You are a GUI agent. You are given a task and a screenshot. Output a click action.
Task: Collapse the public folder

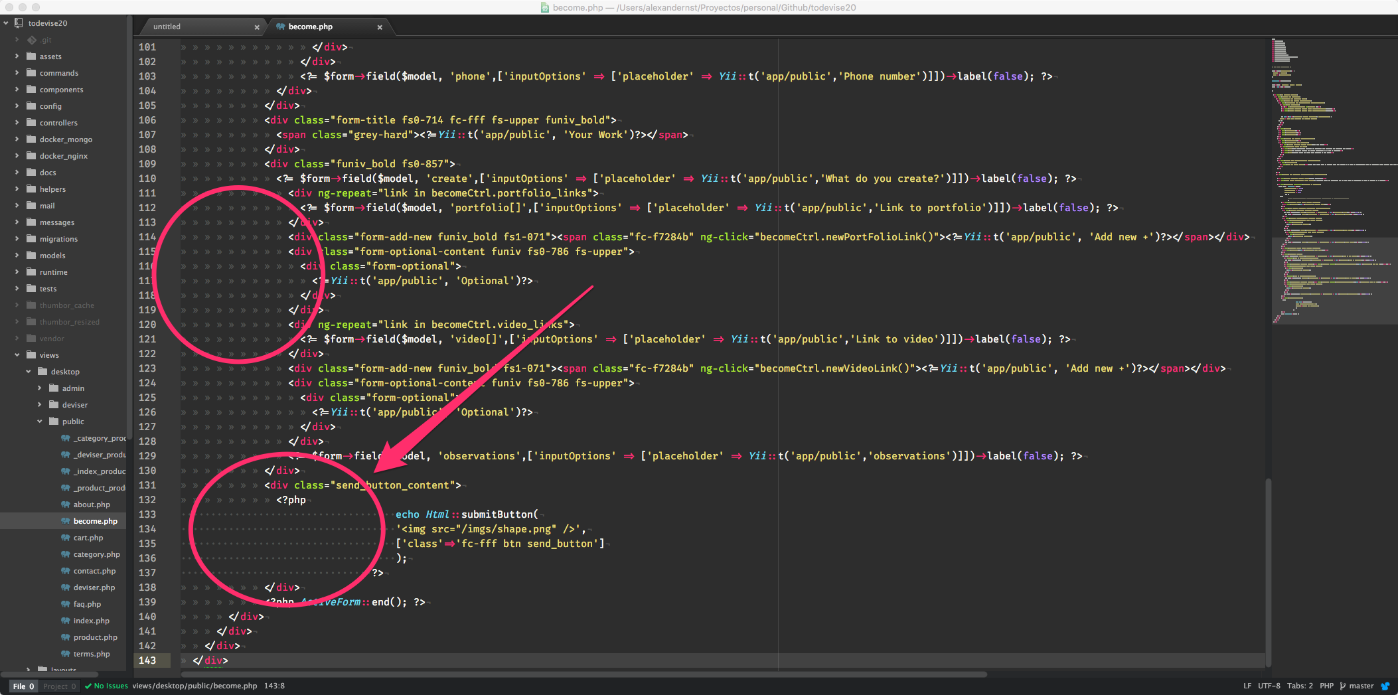(40, 422)
